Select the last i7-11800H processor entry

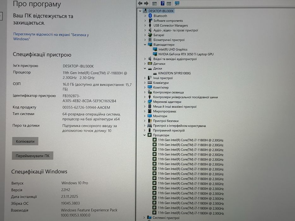coord(191,213)
